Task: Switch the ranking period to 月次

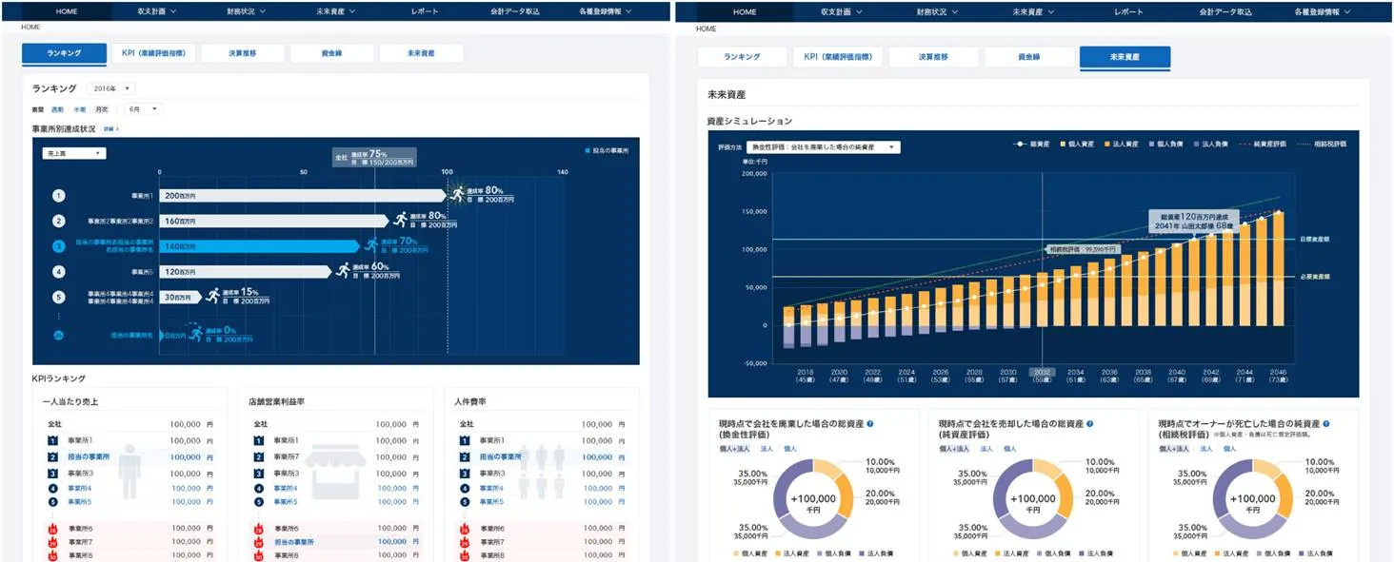Action: pyautogui.click(x=101, y=109)
